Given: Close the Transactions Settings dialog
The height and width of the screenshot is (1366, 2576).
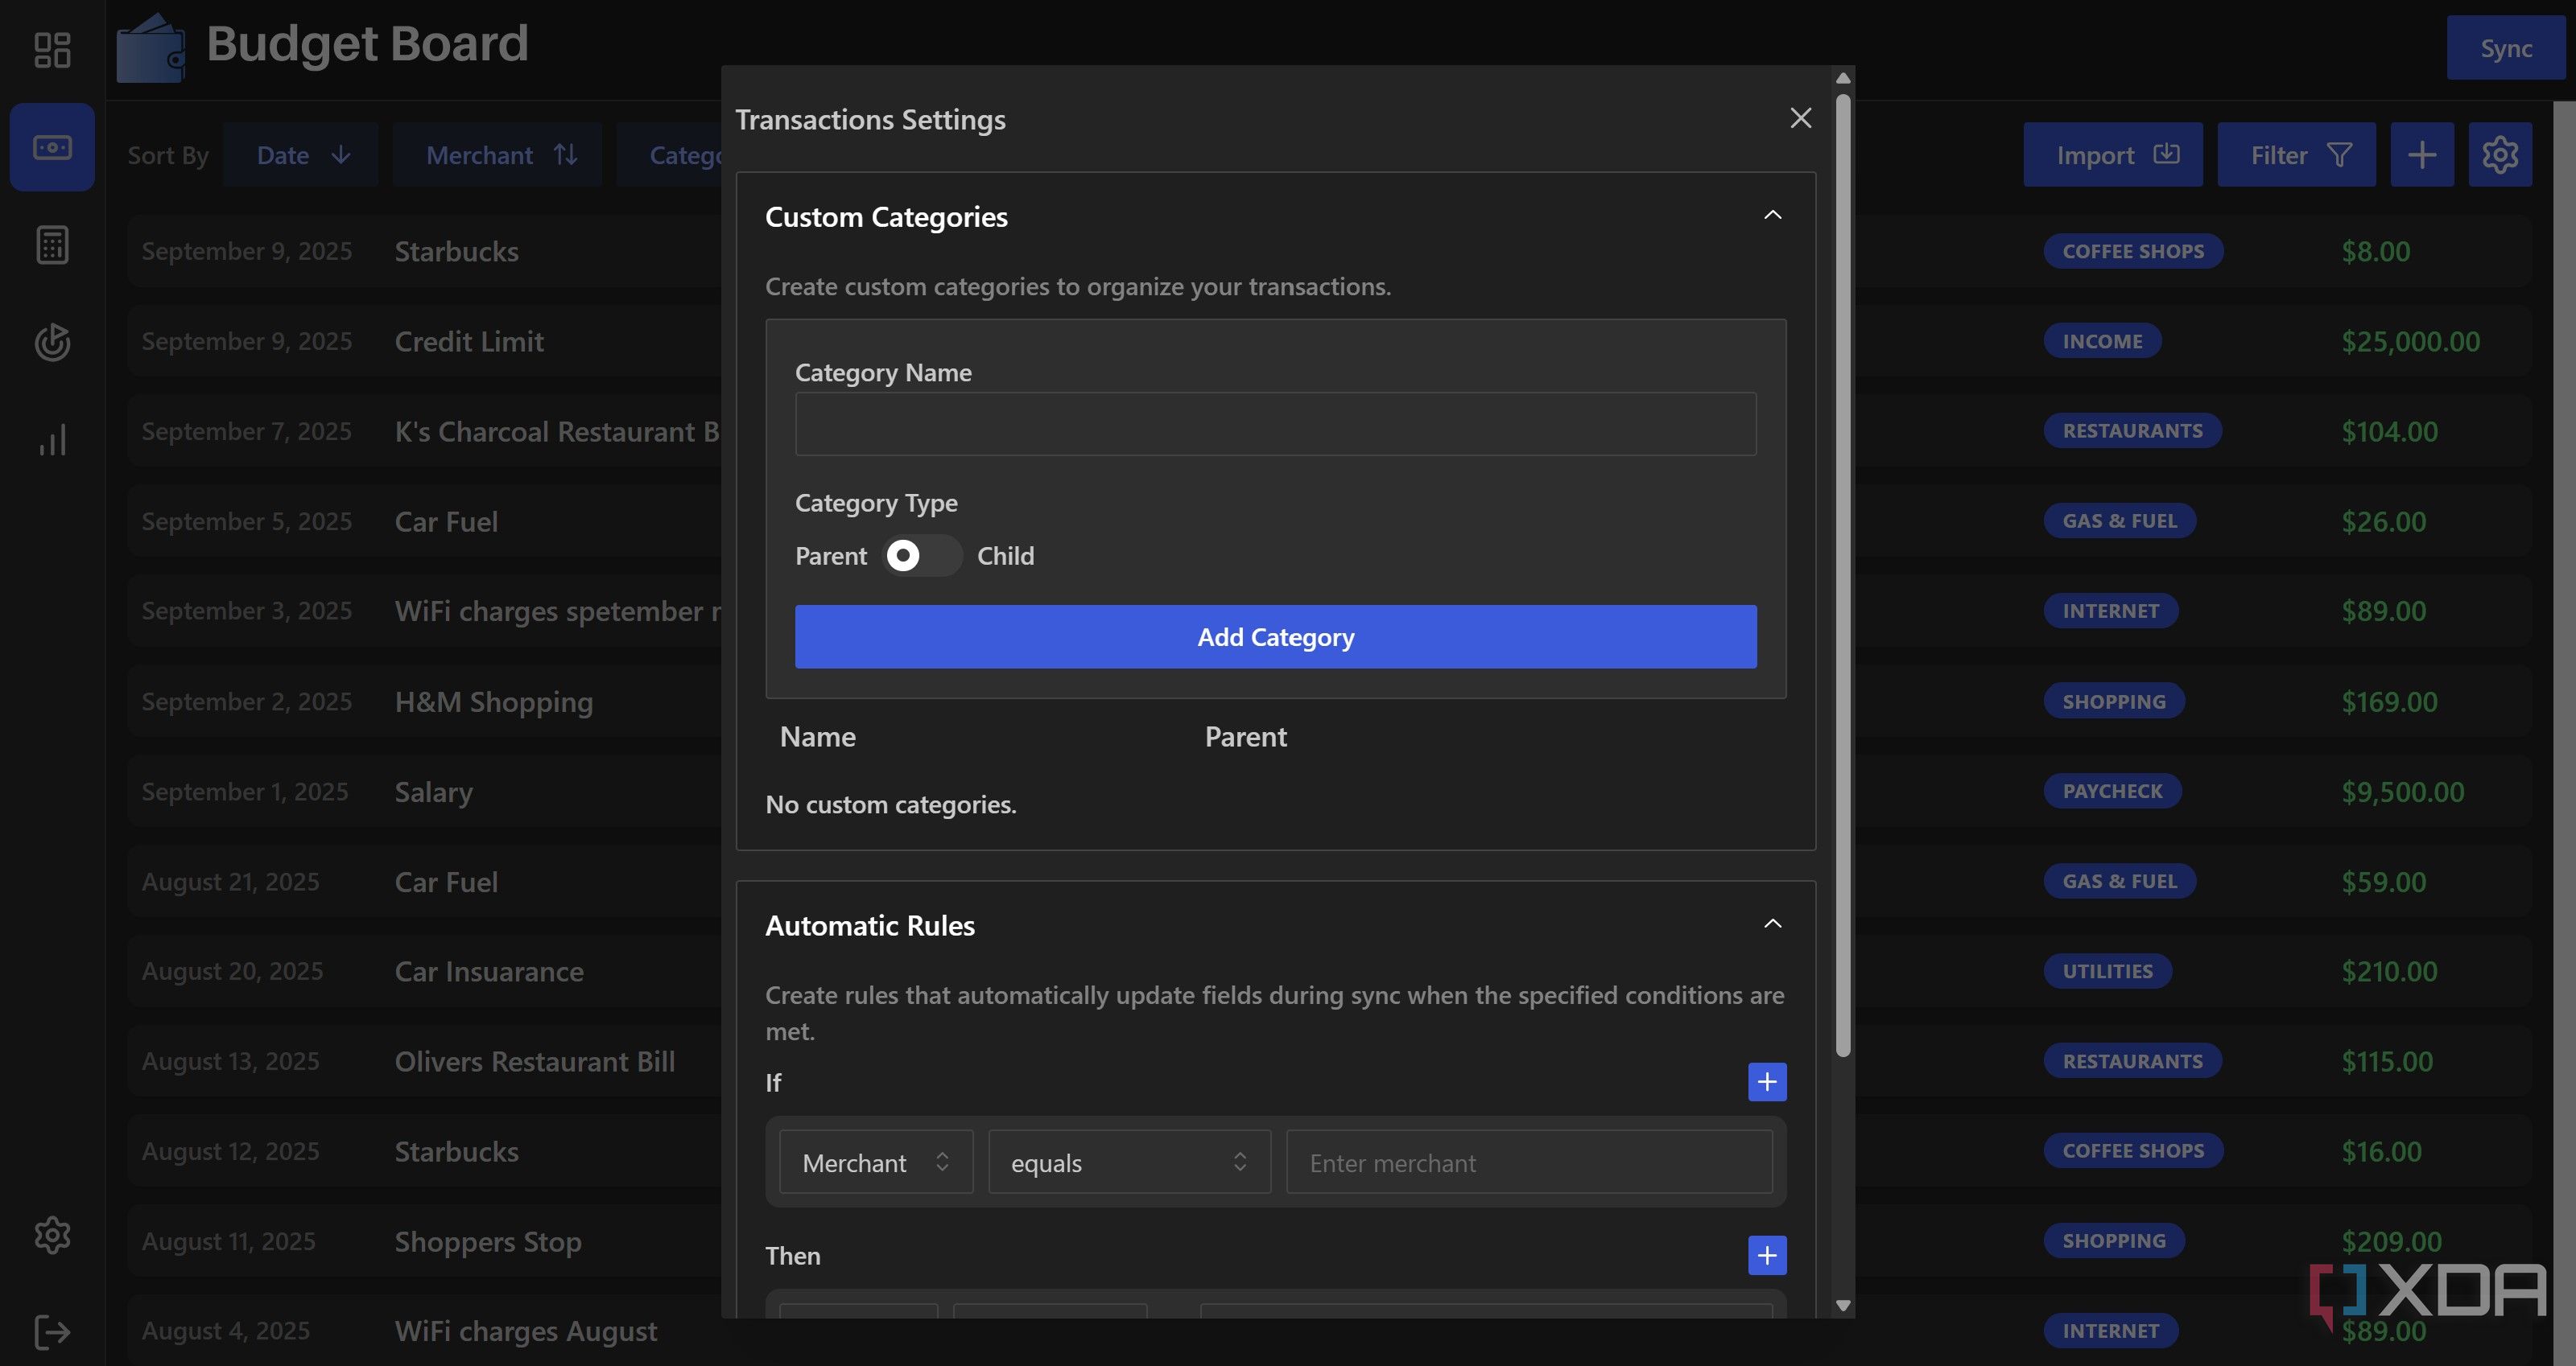Looking at the screenshot, I should (1800, 118).
